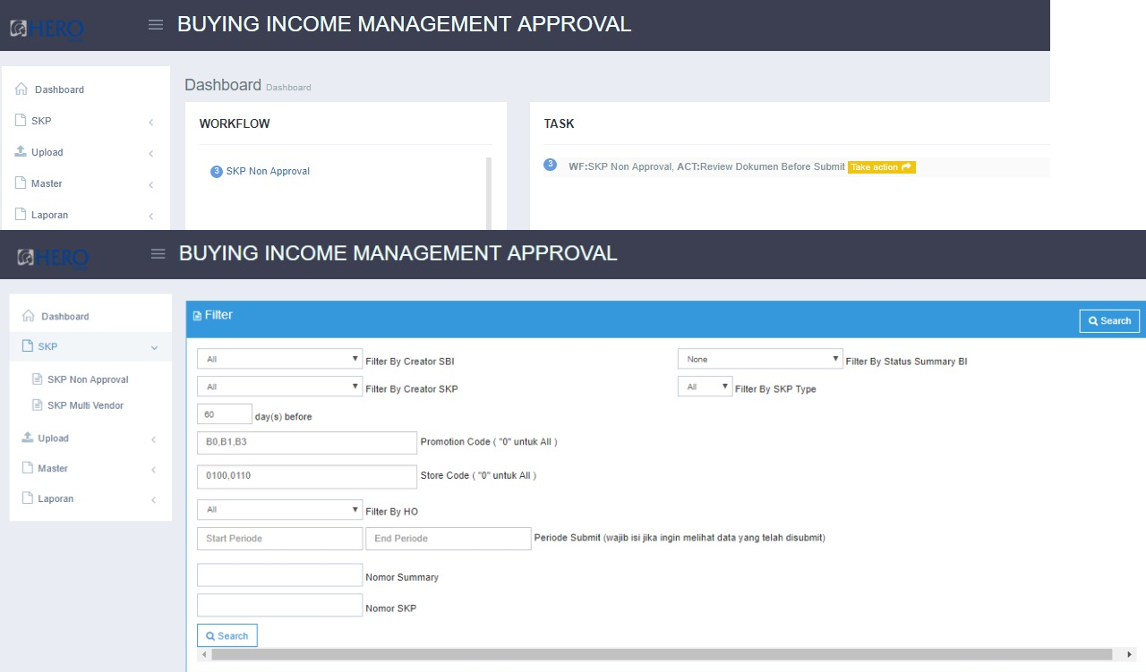Open the Filter By HO dropdown
1146x672 pixels.
click(x=279, y=510)
